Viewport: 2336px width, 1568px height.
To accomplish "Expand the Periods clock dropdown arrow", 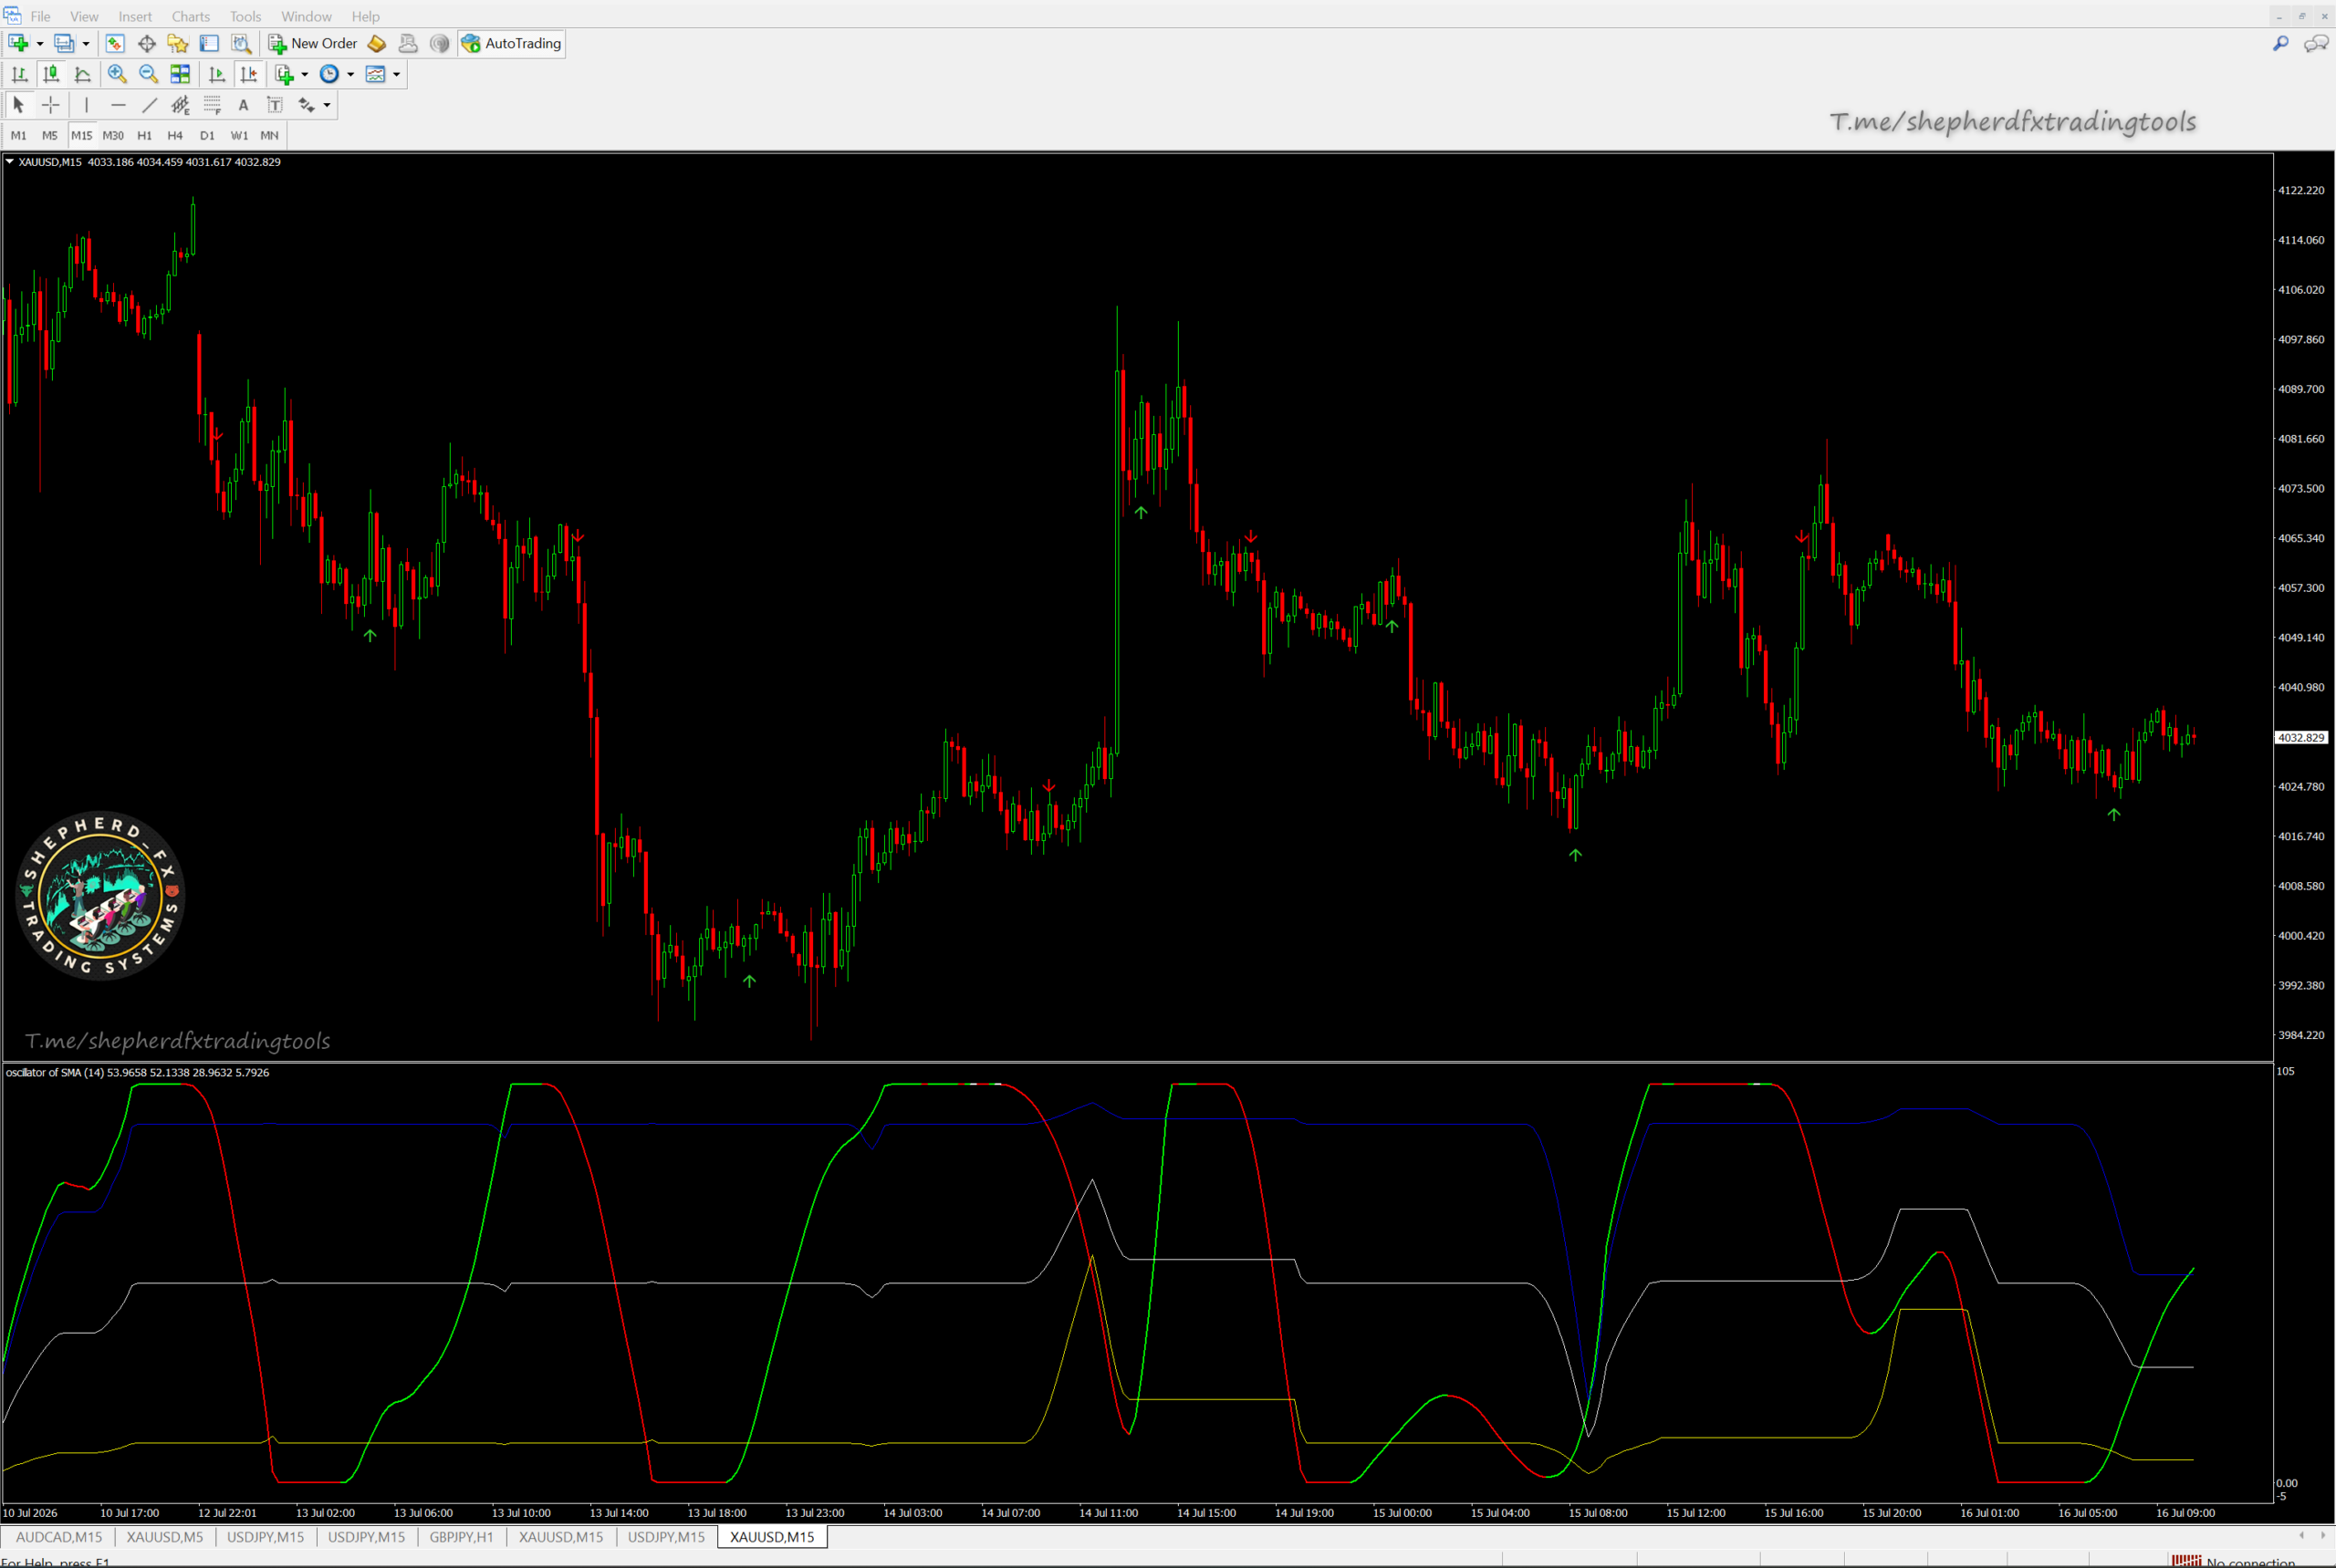I will 350,75.
